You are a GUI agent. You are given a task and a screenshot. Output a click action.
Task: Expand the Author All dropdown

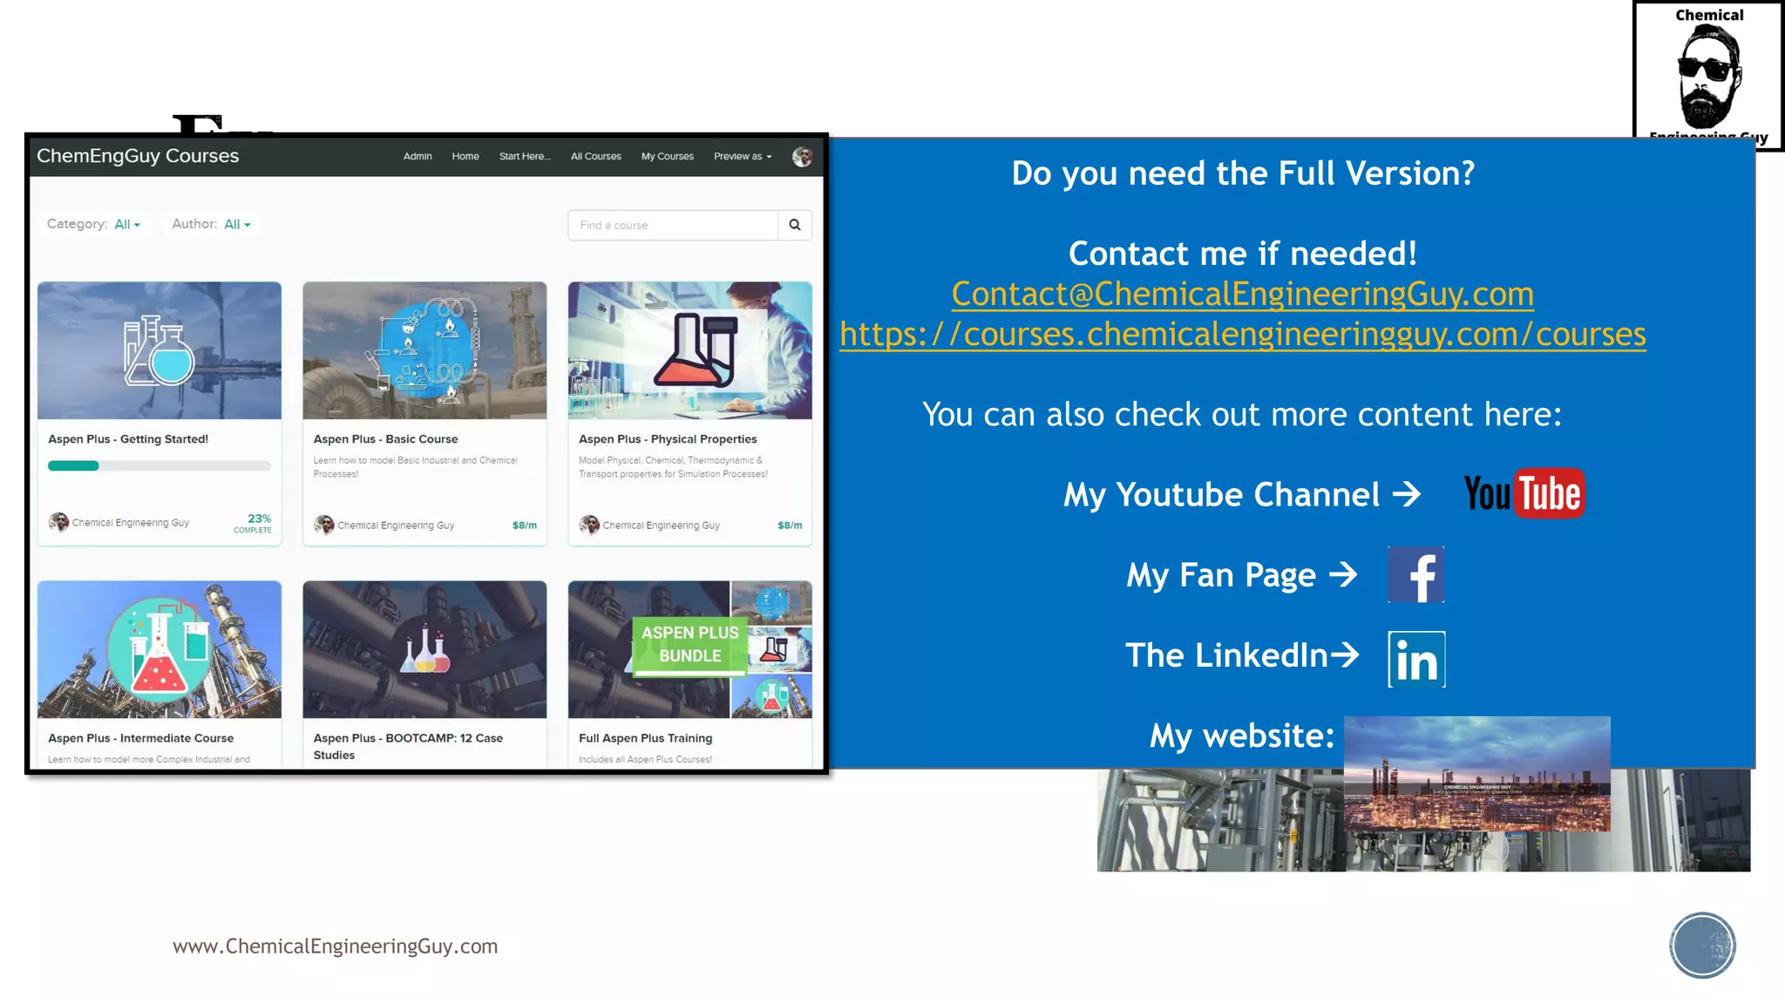pyautogui.click(x=237, y=225)
